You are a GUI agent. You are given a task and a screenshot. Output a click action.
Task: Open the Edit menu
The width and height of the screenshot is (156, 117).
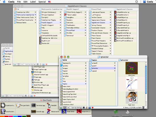click(25, 2)
